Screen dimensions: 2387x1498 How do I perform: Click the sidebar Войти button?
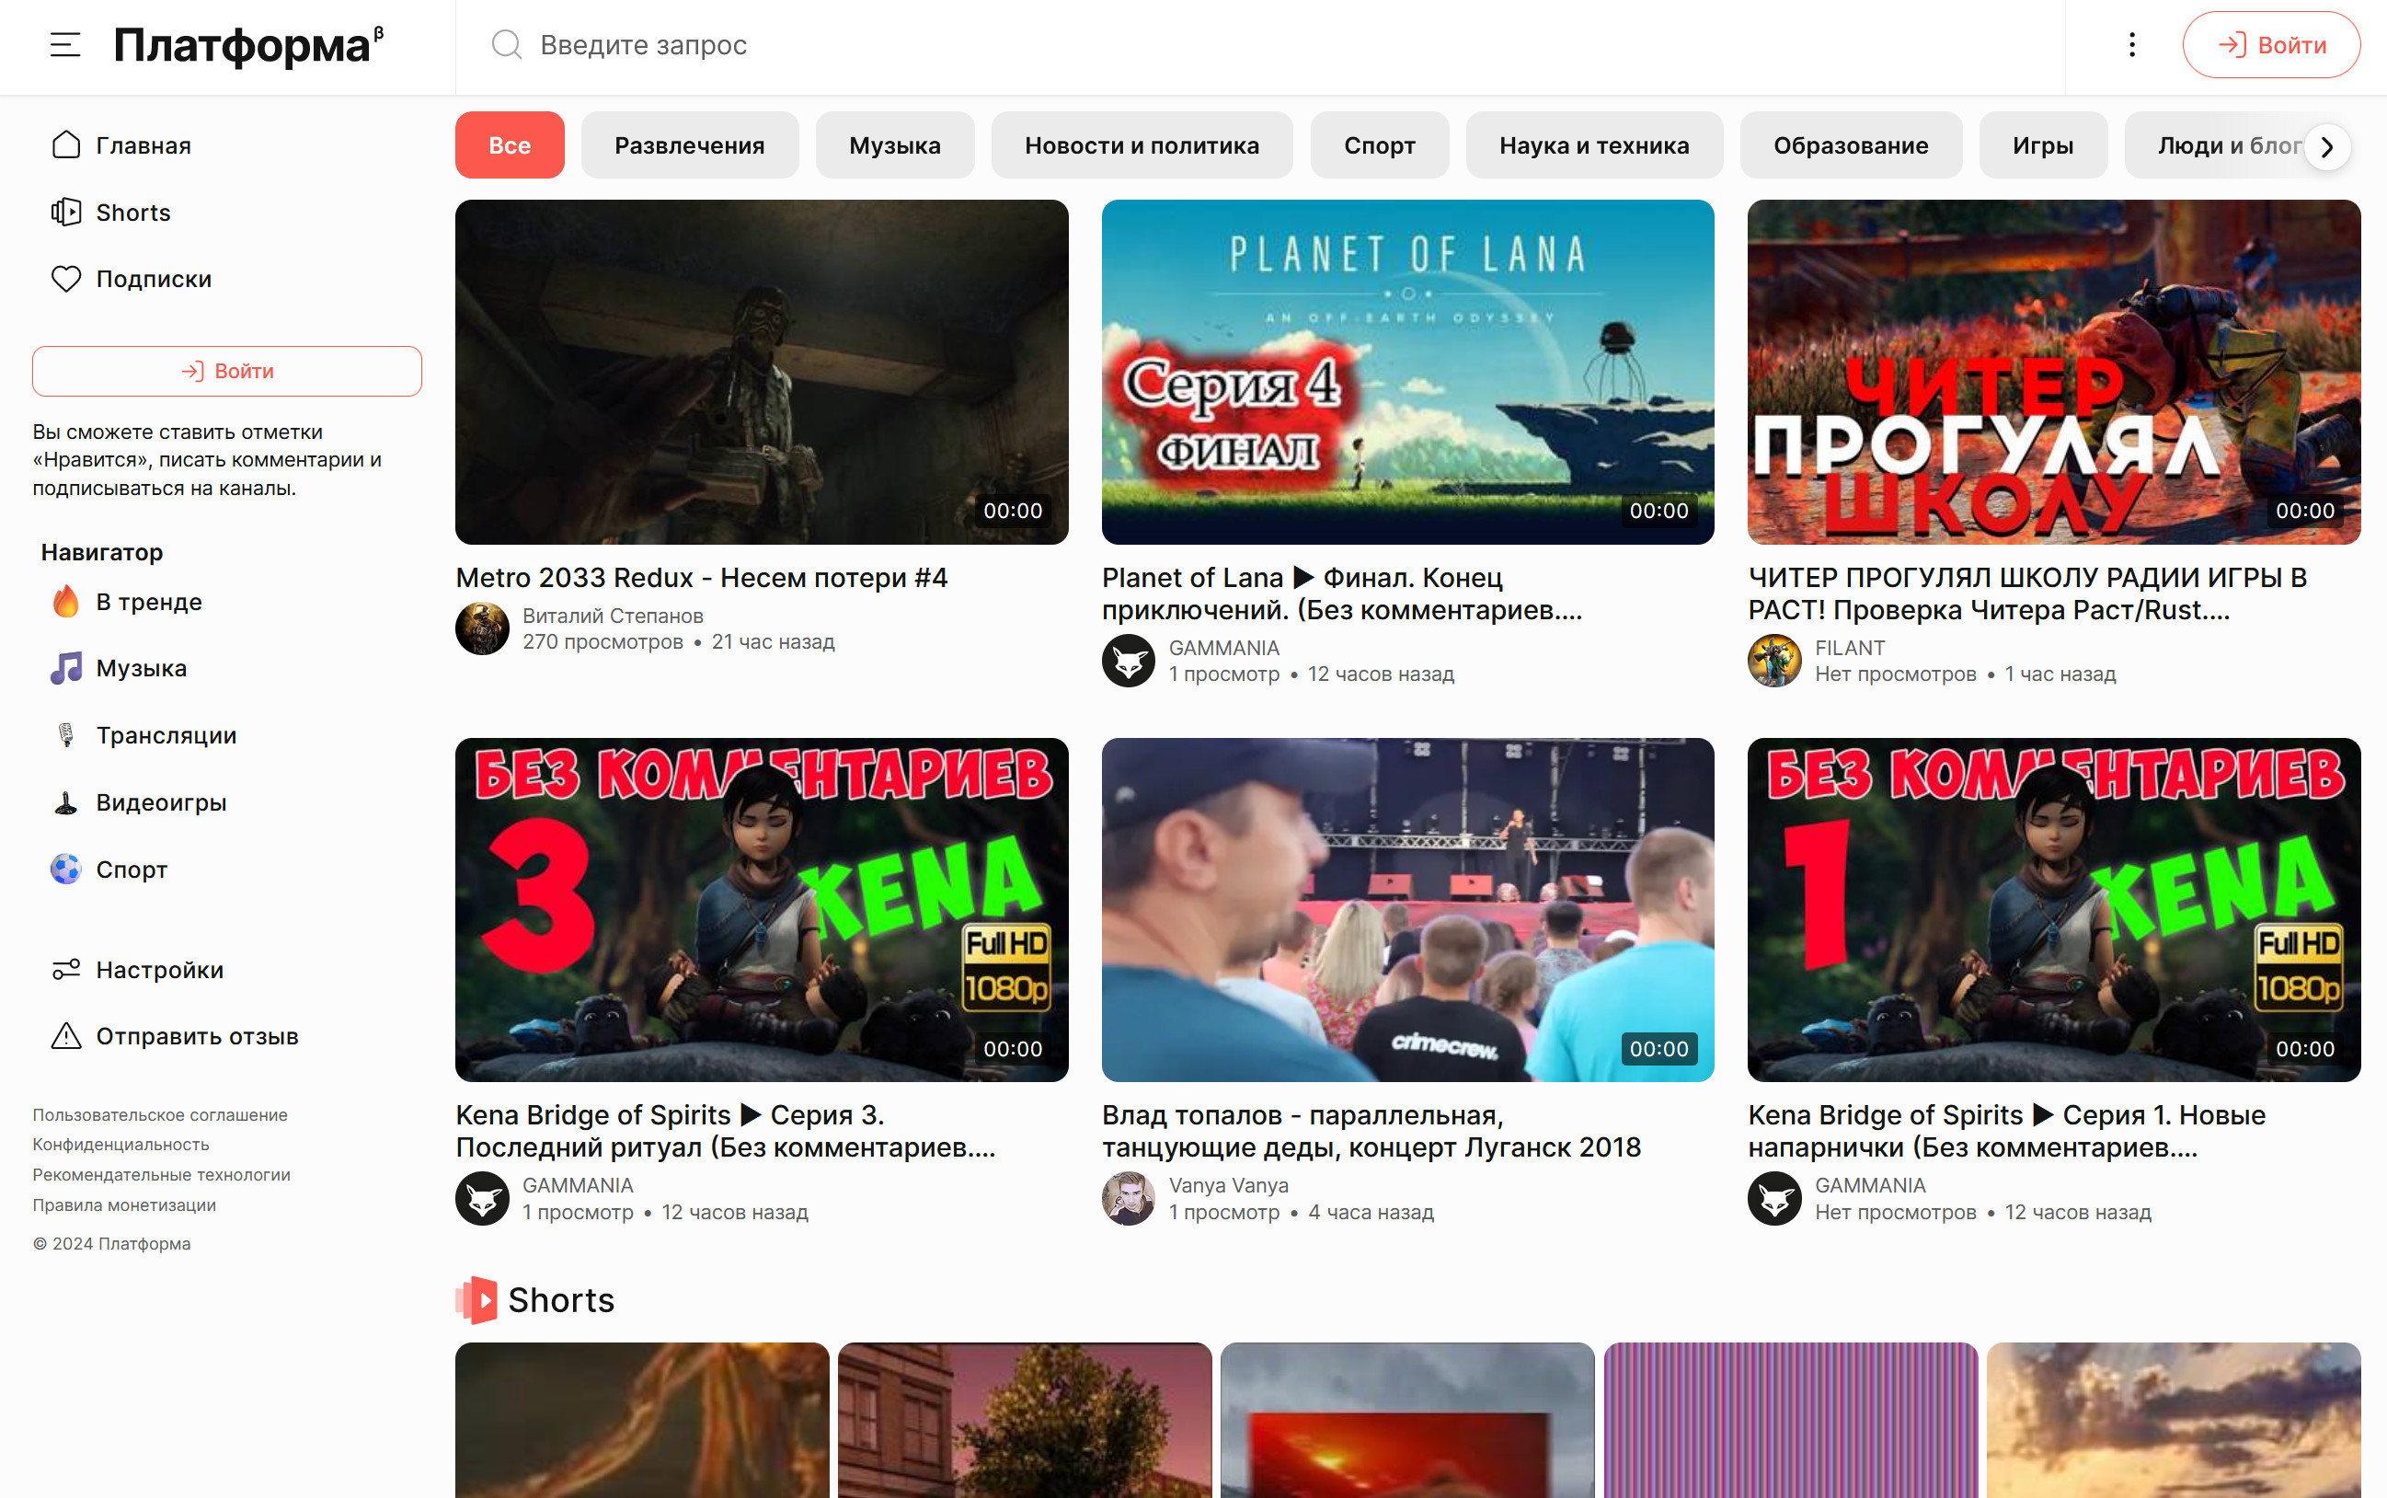tap(227, 372)
